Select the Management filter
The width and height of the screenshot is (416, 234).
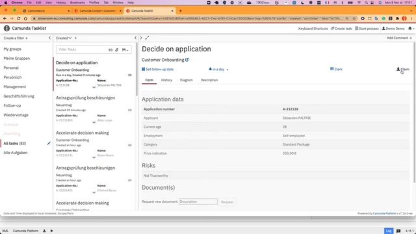(14, 86)
